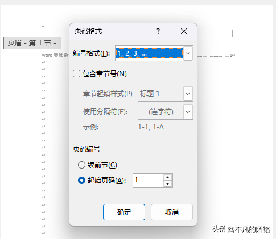This screenshot has width=276, height=239.
Task: Click the - (连字符) separator combo box
Action: (166, 112)
